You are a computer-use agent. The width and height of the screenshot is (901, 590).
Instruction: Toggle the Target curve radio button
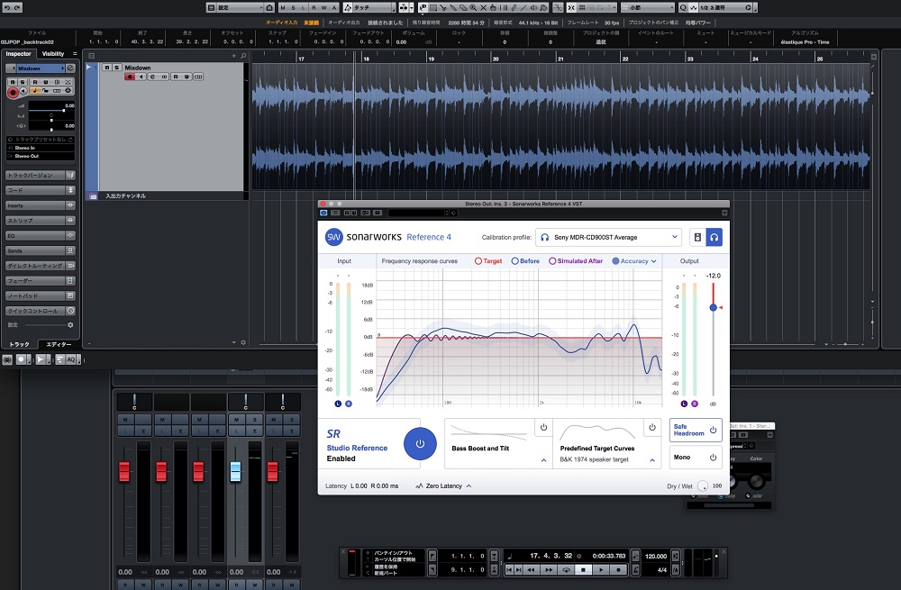click(478, 261)
